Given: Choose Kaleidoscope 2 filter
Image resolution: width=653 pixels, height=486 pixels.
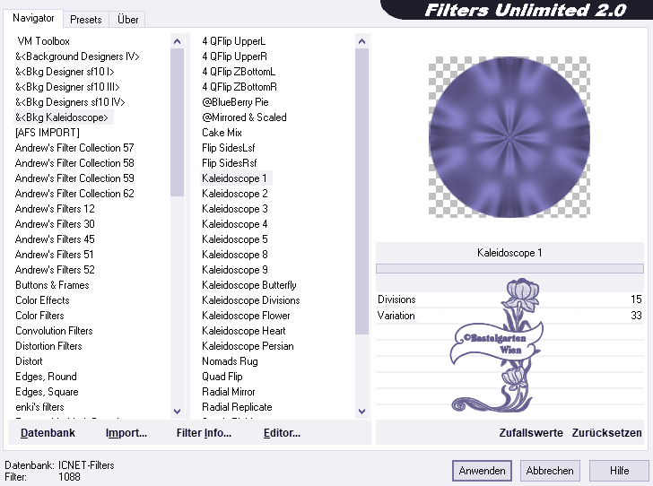Looking at the screenshot, I should [234, 194].
